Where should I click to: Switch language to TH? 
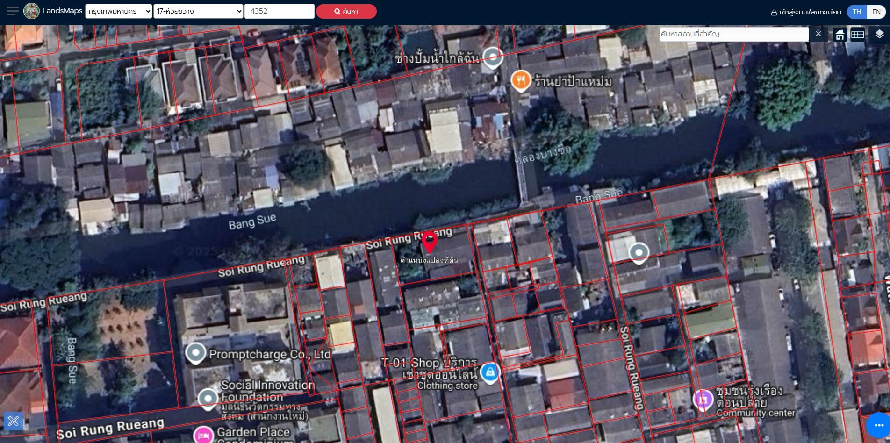click(857, 12)
